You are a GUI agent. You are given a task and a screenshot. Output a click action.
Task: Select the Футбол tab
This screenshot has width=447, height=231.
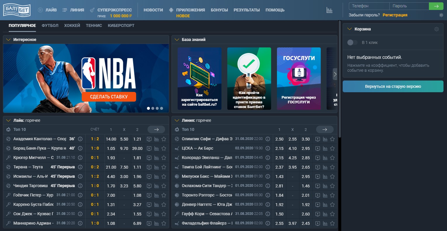[x=50, y=25]
